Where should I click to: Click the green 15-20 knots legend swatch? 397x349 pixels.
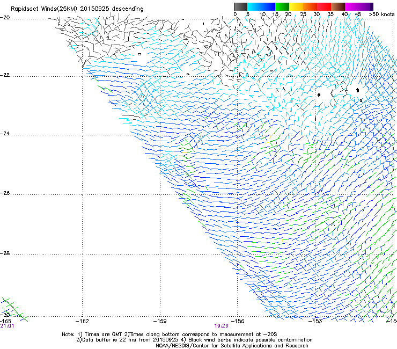282,6
